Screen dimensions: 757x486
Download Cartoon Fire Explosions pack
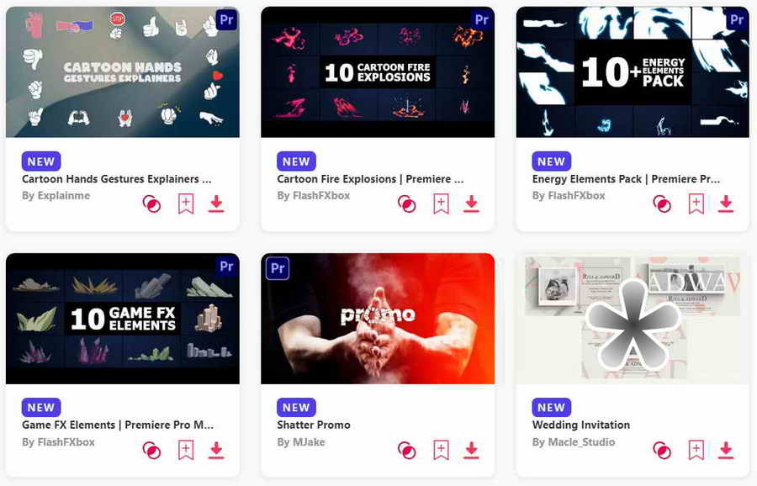point(471,203)
